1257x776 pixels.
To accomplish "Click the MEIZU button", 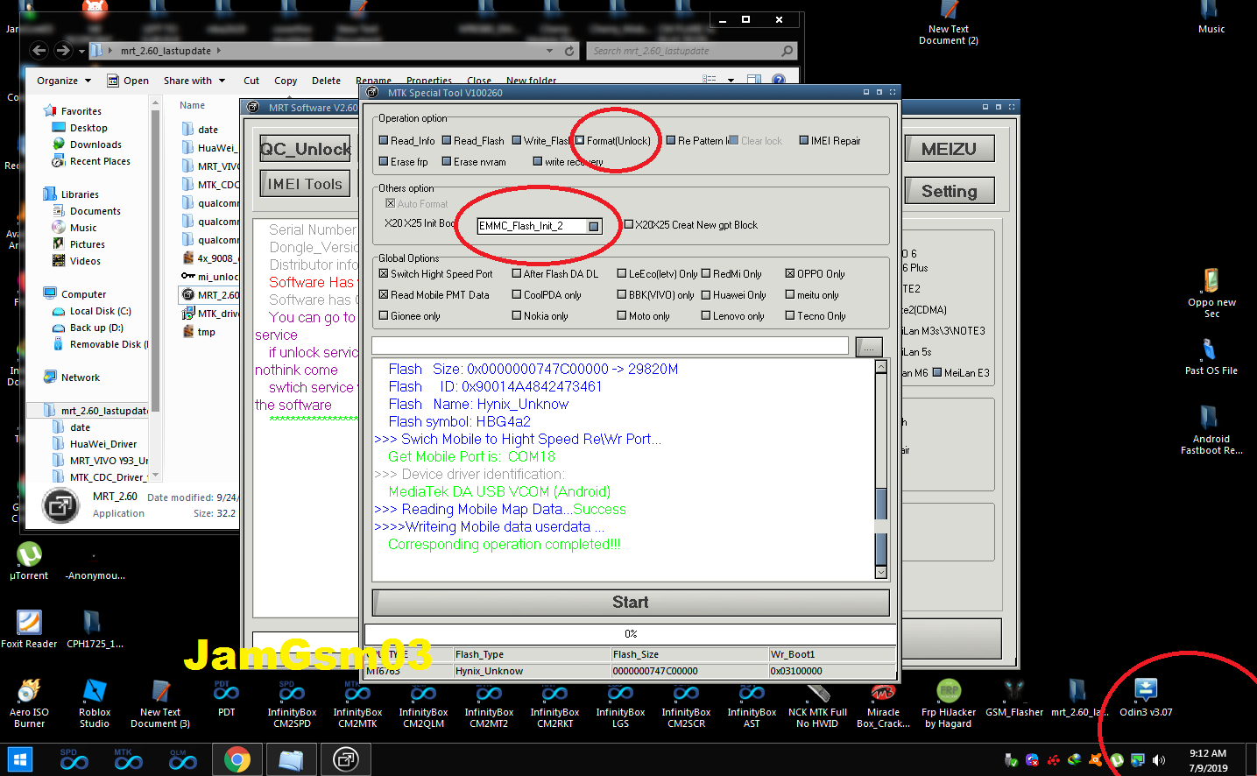I will [949, 149].
